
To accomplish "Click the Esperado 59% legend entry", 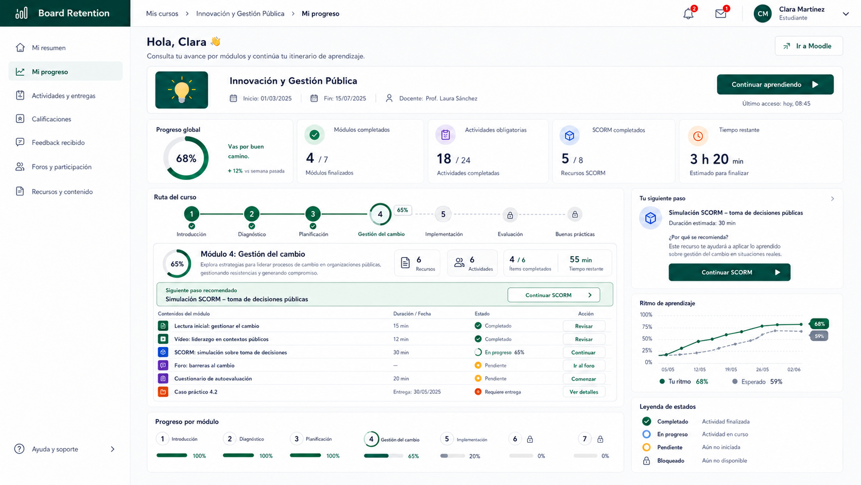I will pos(757,382).
